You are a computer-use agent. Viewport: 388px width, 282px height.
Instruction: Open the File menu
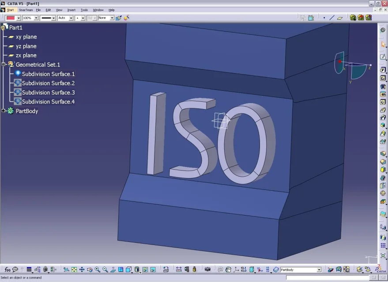click(x=38, y=10)
